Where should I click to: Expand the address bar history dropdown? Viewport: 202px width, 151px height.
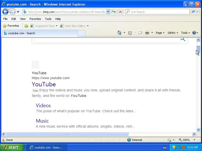point(108,12)
